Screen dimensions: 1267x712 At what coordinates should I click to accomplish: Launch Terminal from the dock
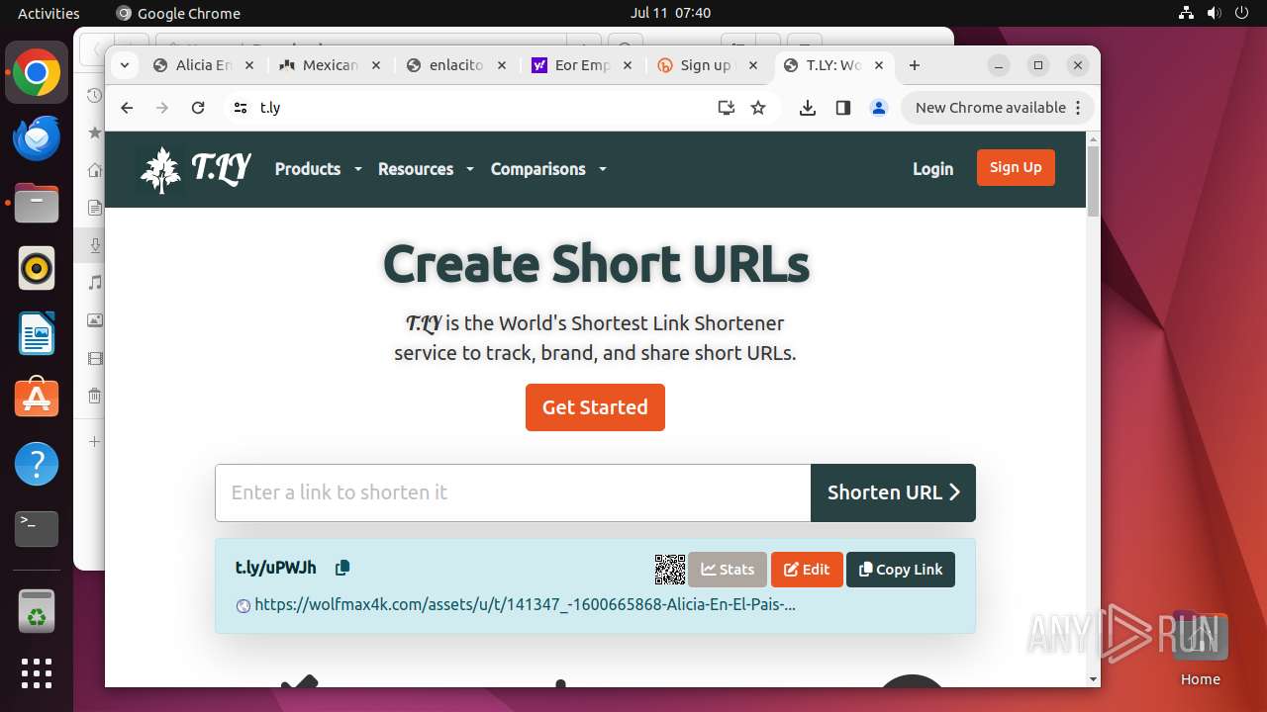37,529
